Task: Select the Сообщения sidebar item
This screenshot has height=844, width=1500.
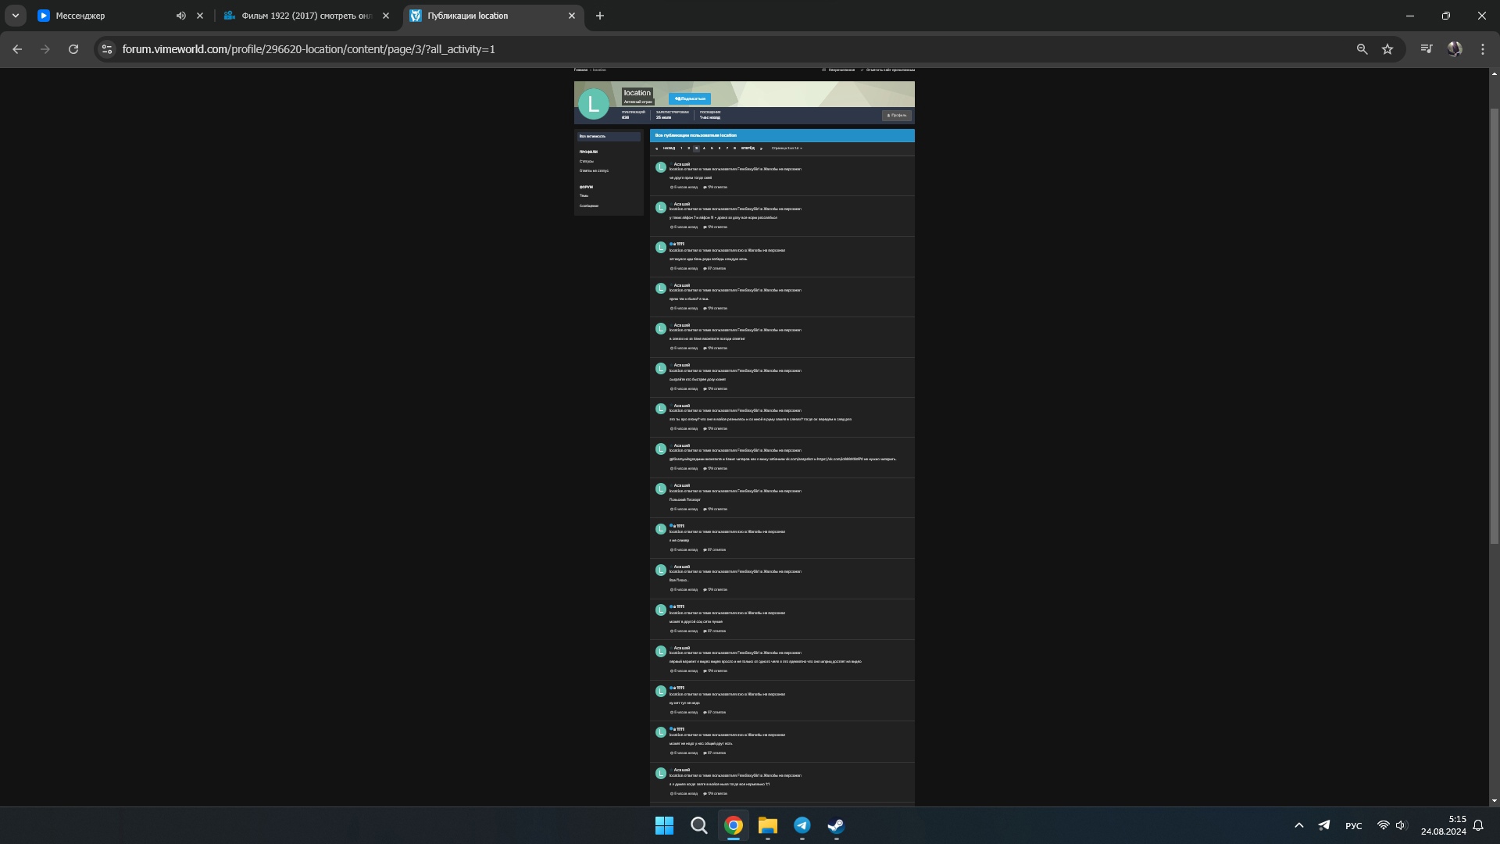Action: tap(588, 206)
